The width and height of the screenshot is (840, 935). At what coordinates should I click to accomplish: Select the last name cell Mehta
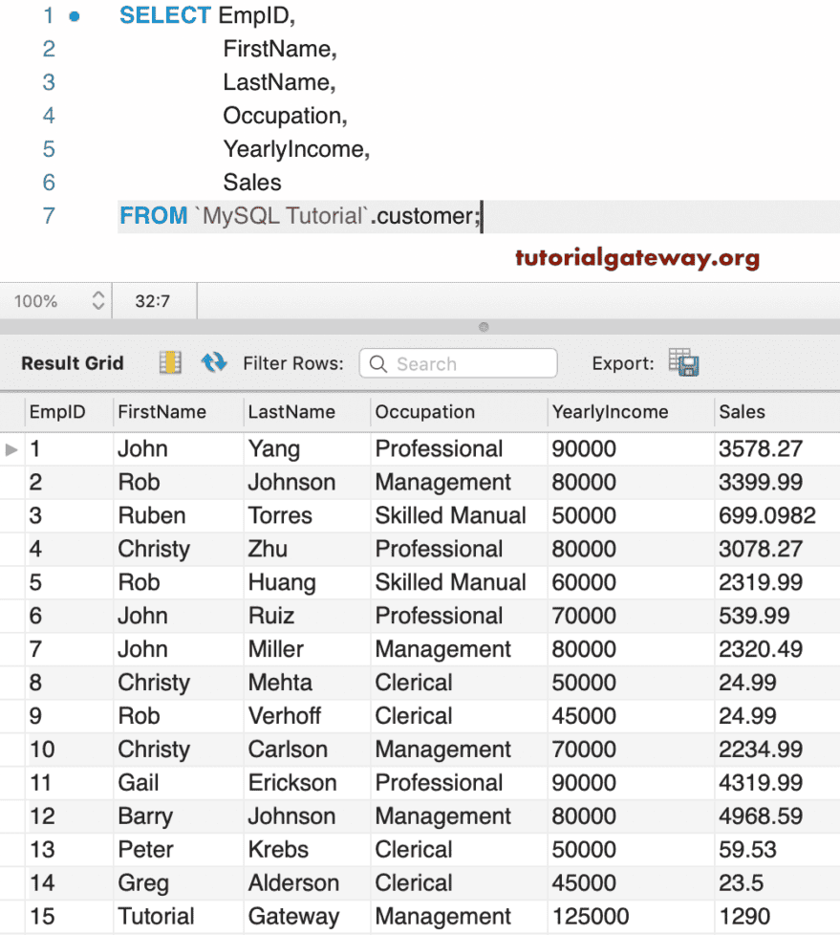pyautogui.click(x=307, y=683)
